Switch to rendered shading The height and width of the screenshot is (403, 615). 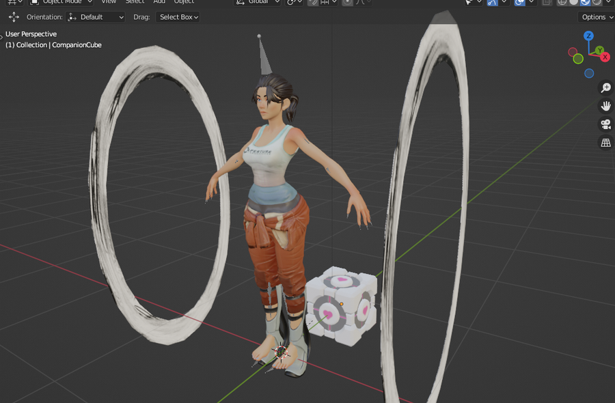[597, 2]
